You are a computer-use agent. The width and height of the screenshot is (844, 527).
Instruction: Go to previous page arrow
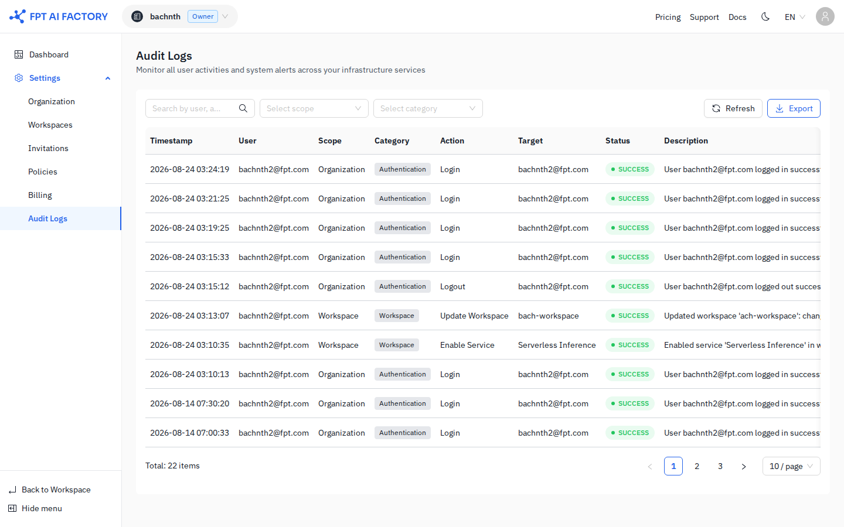pyautogui.click(x=650, y=466)
